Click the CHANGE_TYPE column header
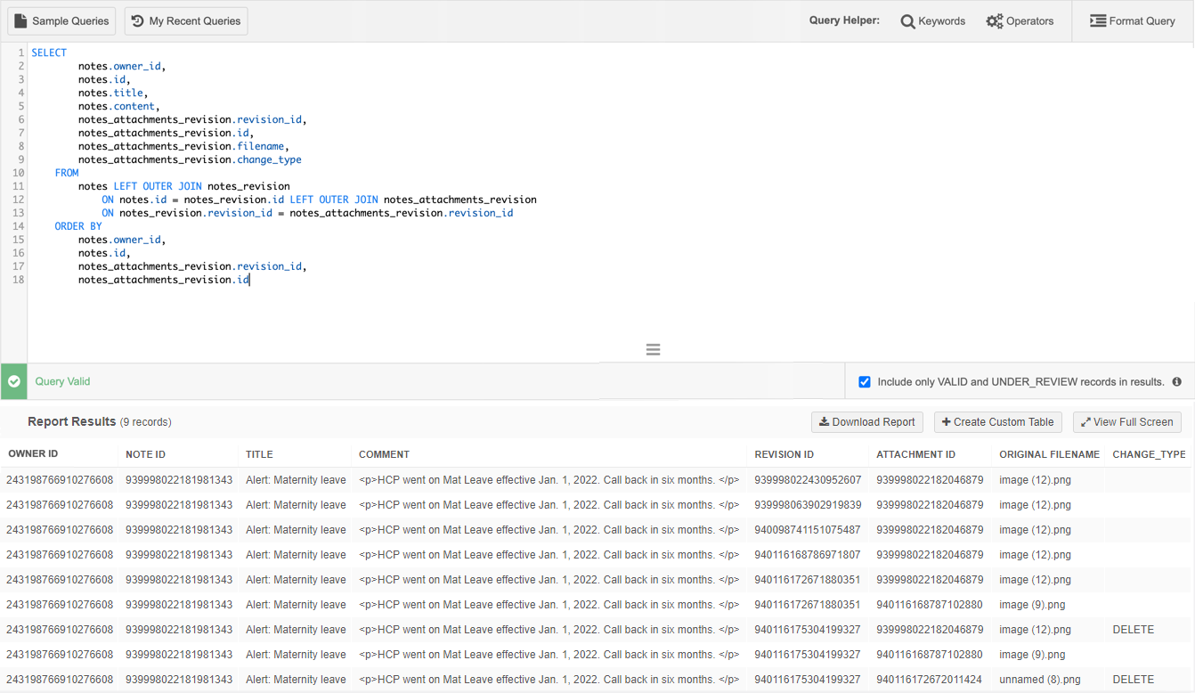Screen dimensions: 1195x693 [x=1149, y=454]
